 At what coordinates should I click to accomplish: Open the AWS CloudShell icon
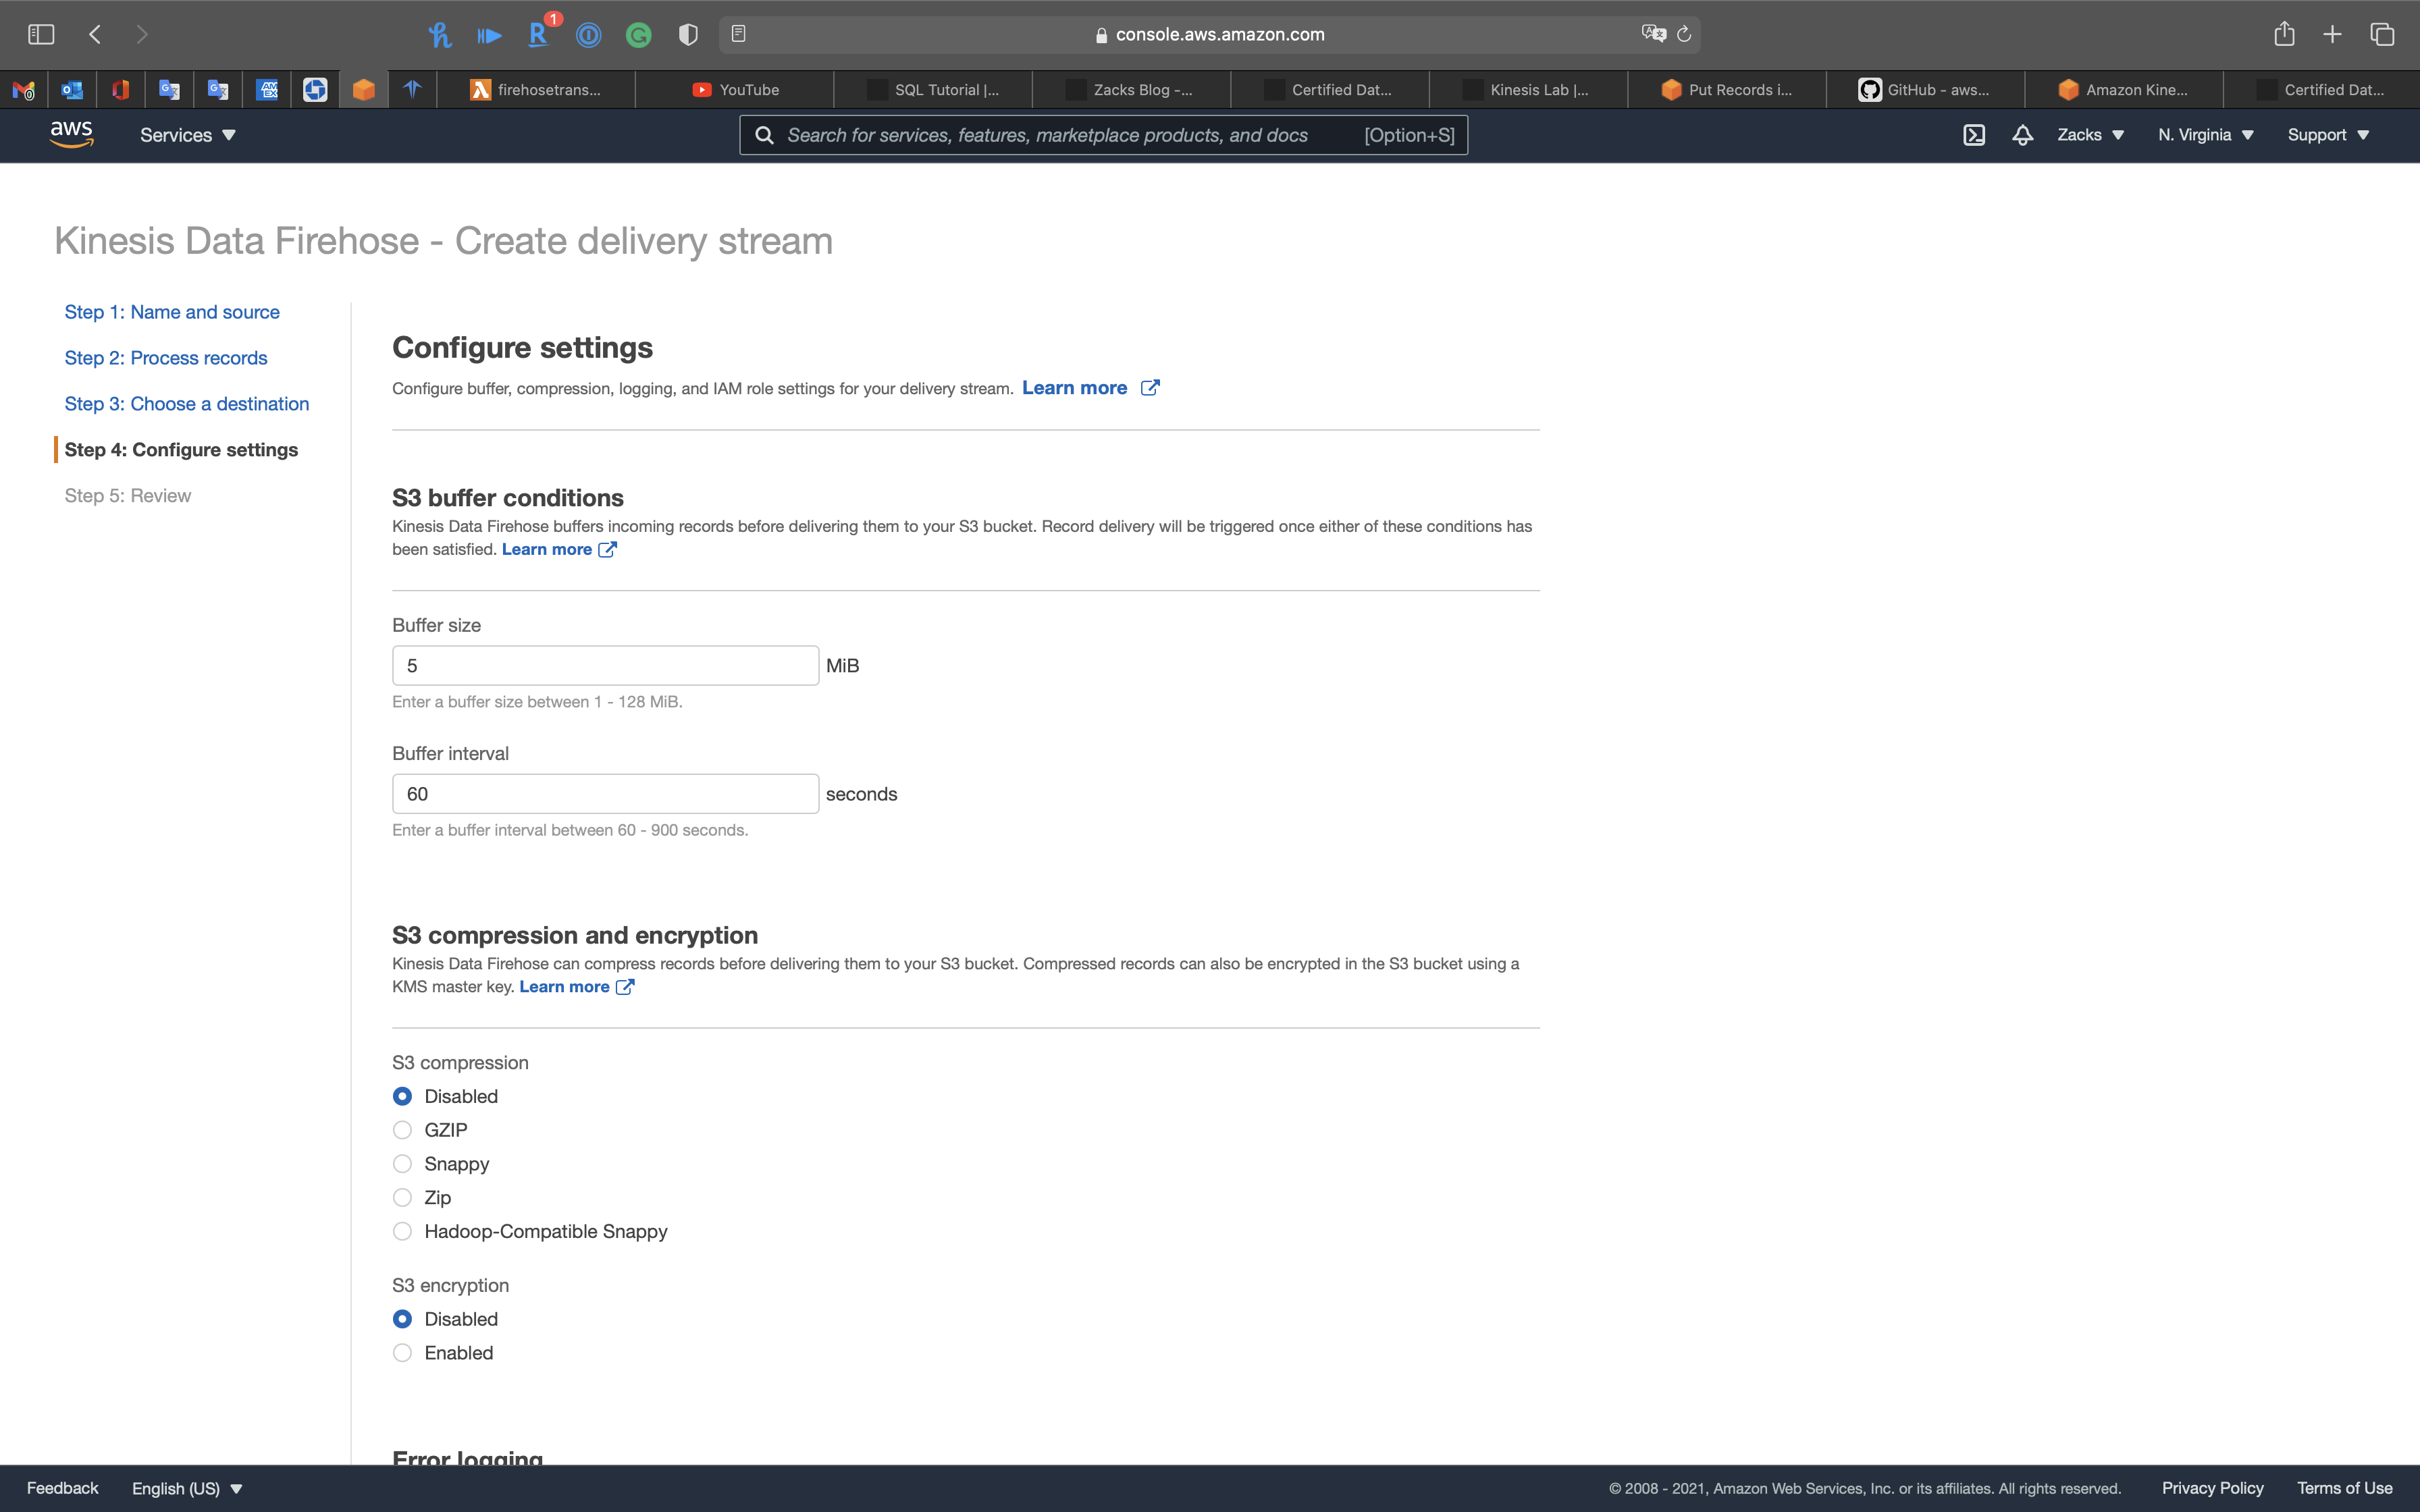pyautogui.click(x=1973, y=135)
